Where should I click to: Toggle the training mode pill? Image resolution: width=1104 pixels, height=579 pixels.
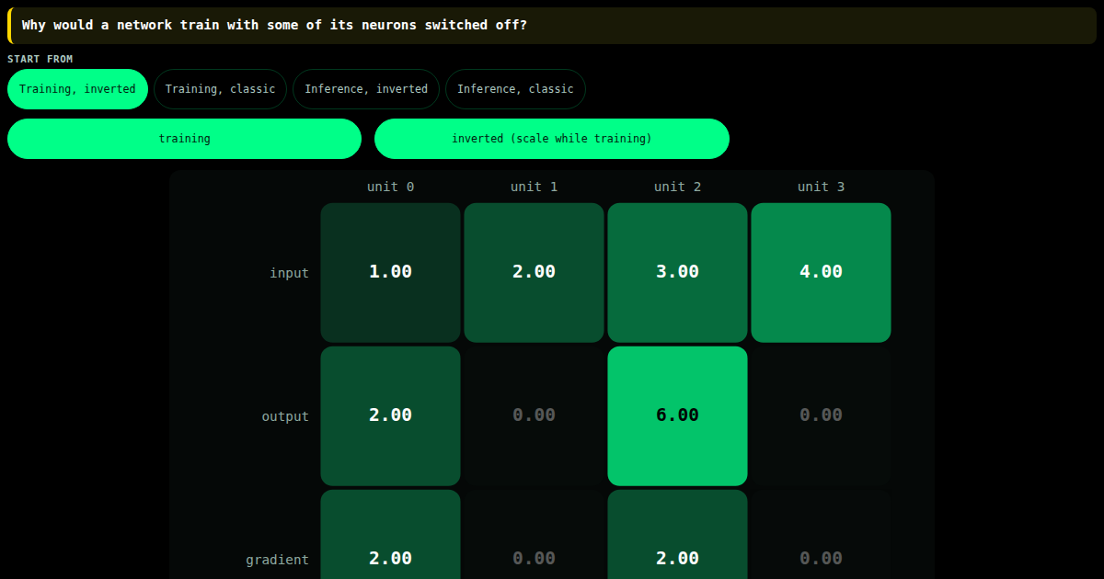tap(184, 139)
